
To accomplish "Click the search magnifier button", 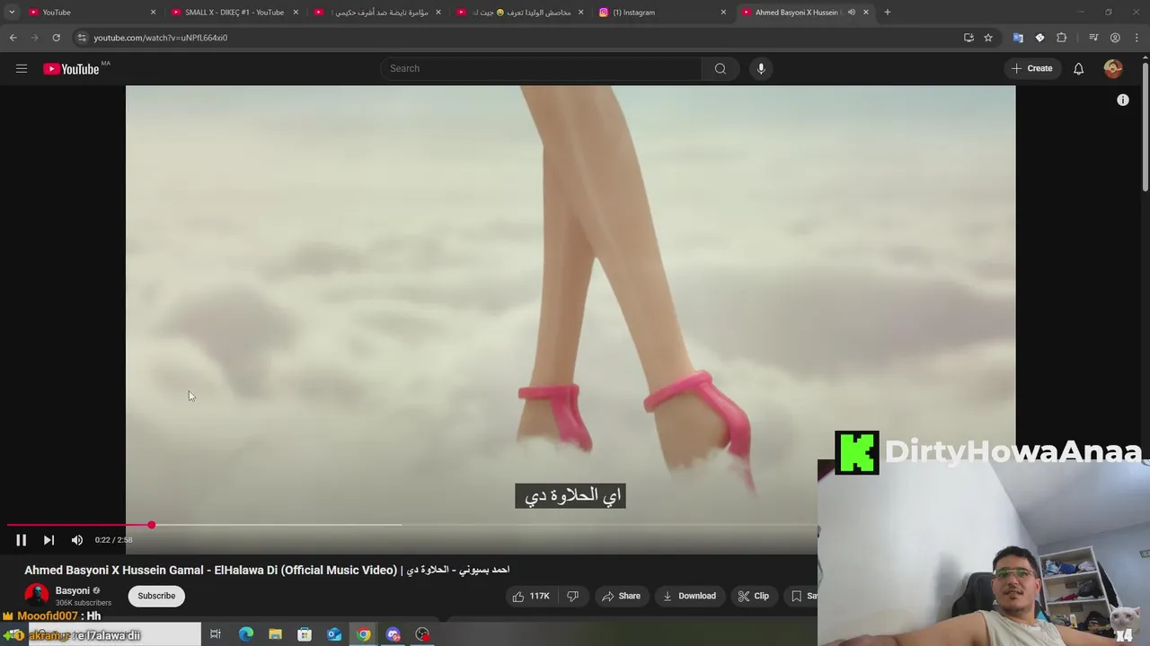I will tap(721, 68).
